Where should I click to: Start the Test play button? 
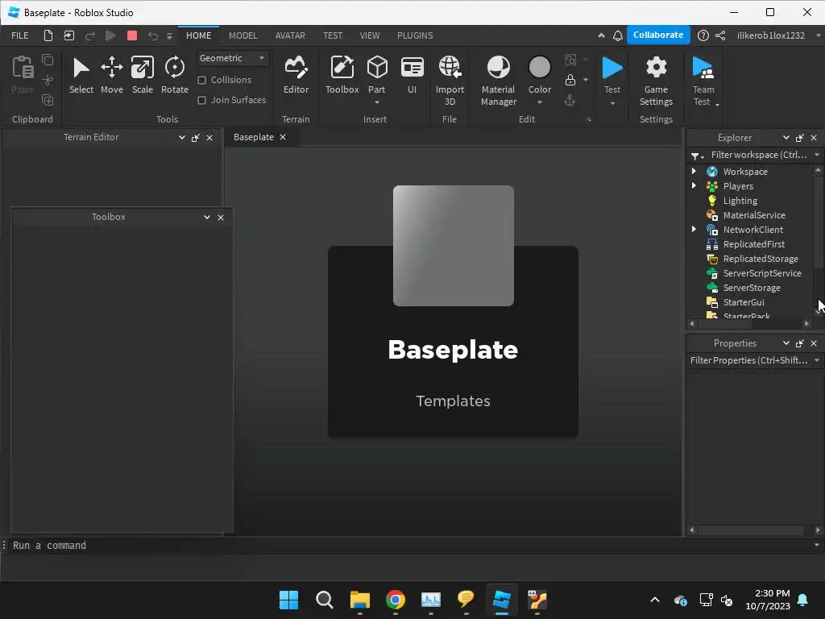click(612, 69)
